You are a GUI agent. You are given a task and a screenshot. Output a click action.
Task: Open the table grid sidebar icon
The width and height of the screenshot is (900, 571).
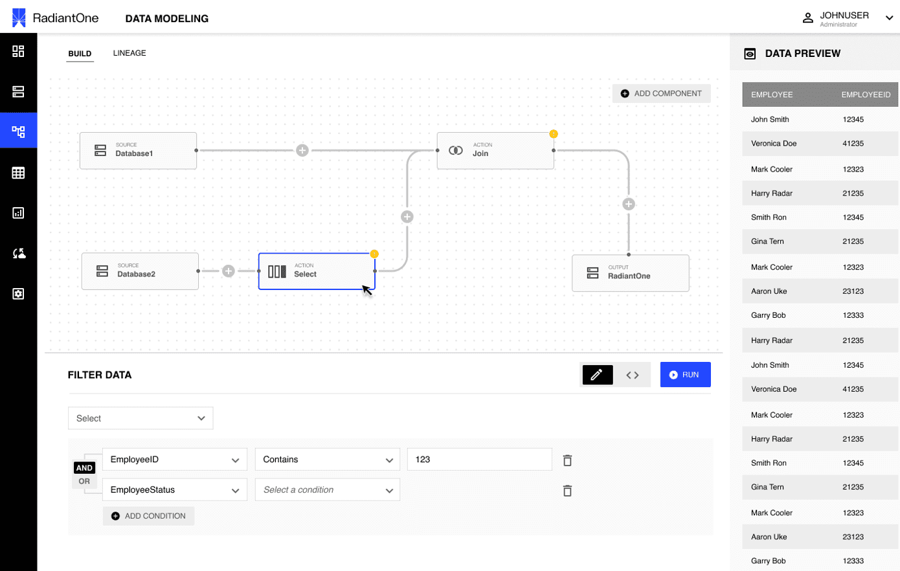point(18,173)
